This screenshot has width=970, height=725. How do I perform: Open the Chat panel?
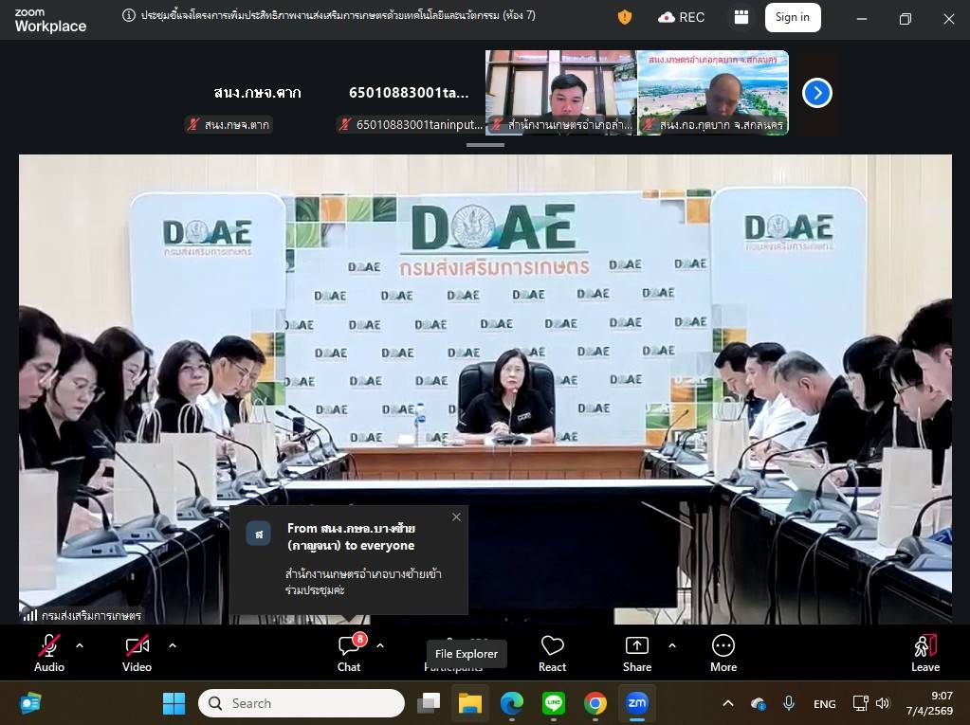tap(349, 652)
